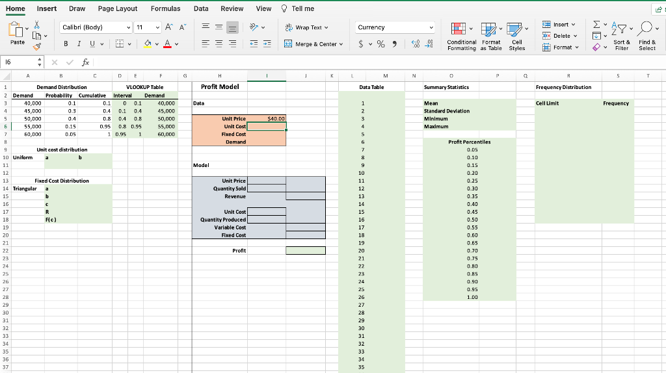Expand the Wrap Text arrow
666x373 pixels.
(326, 27)
